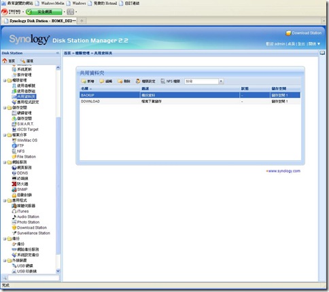
Task: Click the sidebar scroll-up arrow
Action: point(58,68)
